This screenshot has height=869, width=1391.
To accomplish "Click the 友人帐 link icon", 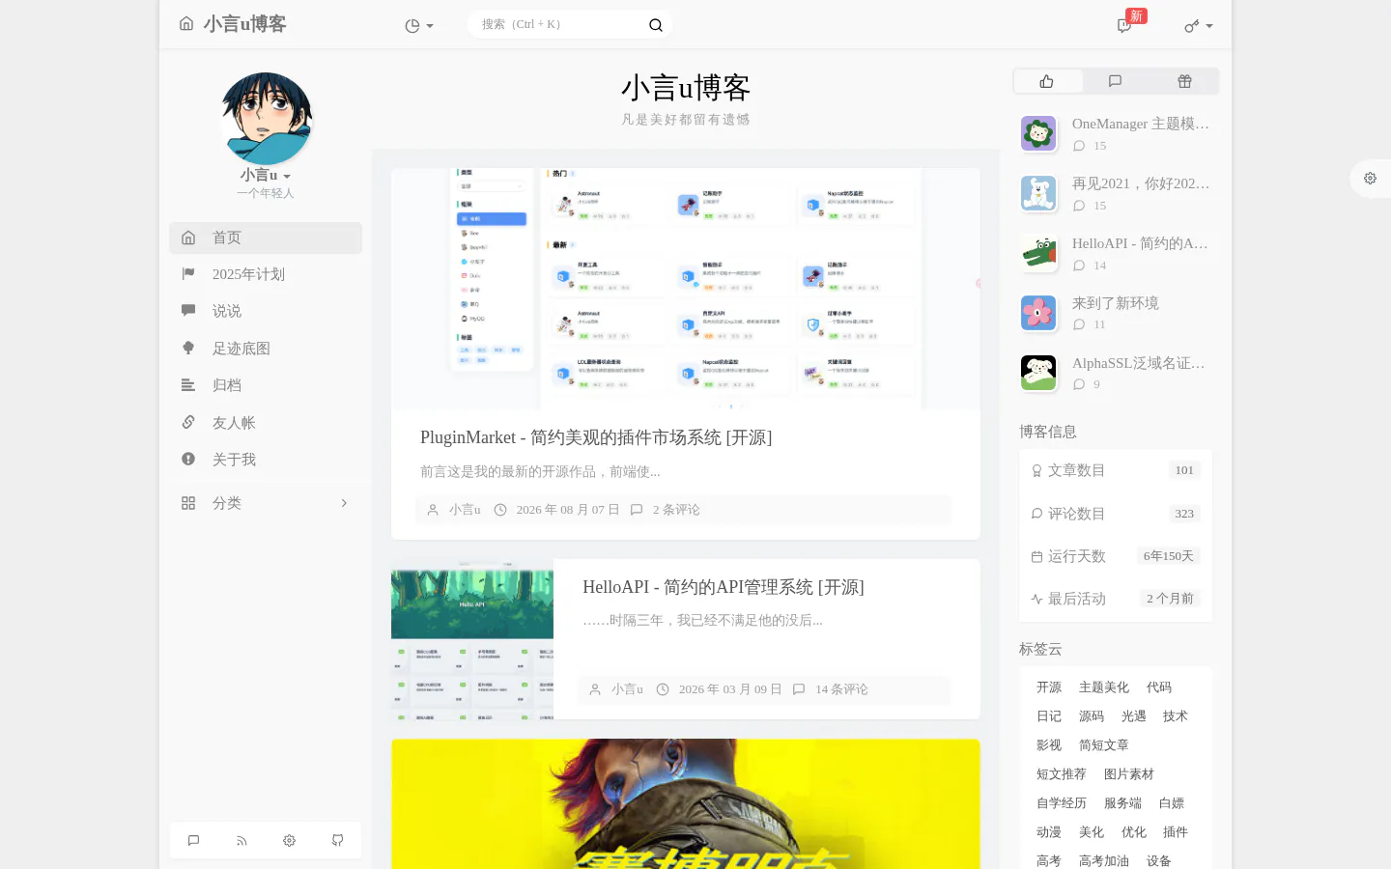I will pos(188,422).
